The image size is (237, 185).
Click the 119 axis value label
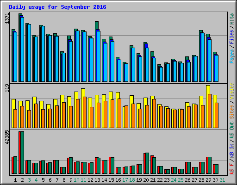7,88
